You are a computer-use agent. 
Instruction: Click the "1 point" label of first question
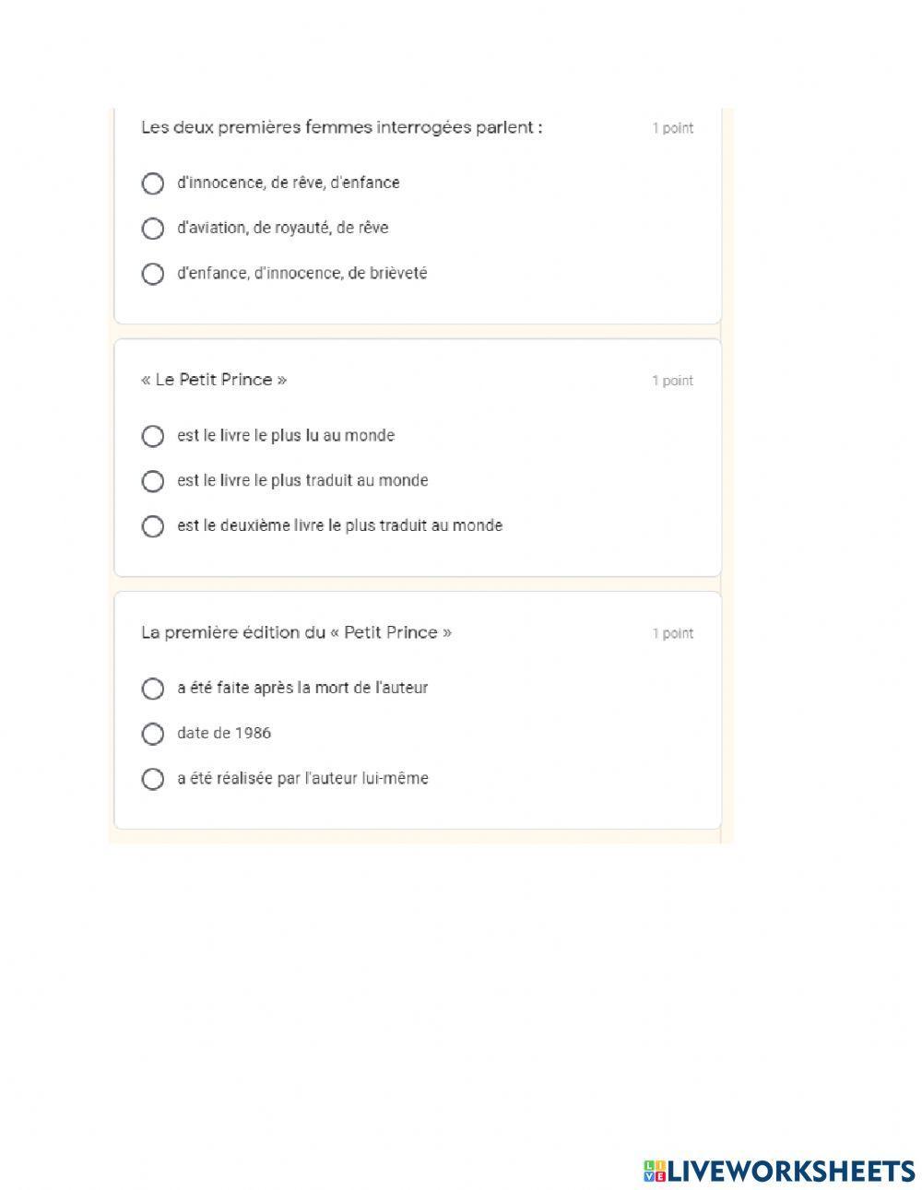click(x=673, y=128)
